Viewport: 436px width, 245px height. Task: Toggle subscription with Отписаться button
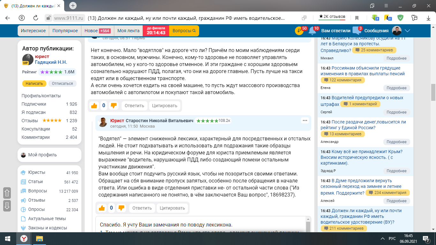(x=63, y=84)
